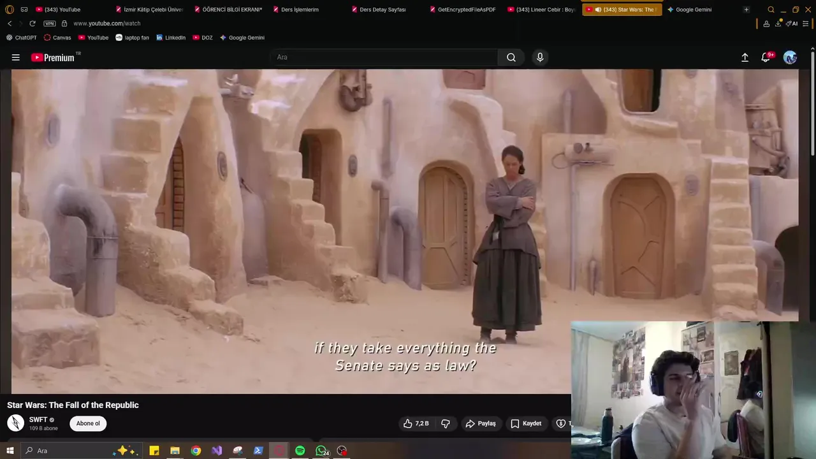Open the DOZ bookmark
The height and width of the screenshot is (459, 816).
click(x=203, y=38)
